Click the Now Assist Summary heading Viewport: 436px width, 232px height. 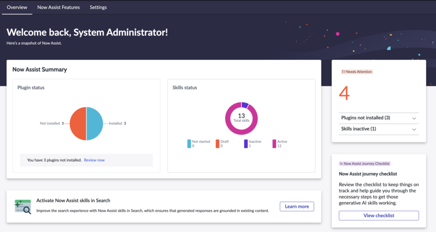pyautogui.click(x=40, y=70)
